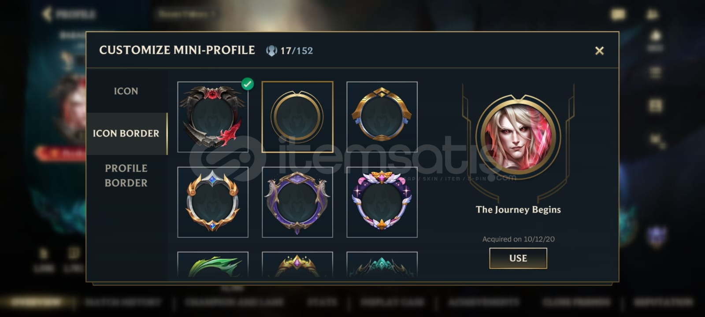Screen dimensions: 705x317
Task: Click the USE button
Action: coord(518,258)
